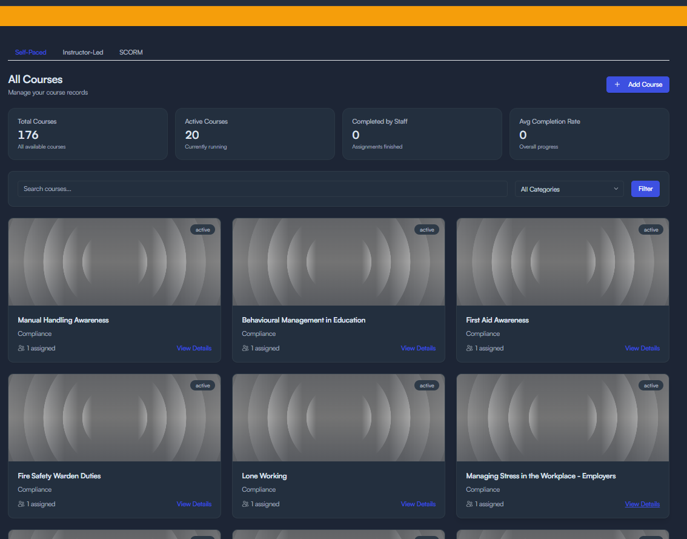This screenshot has width=687, height=539.
Task: Click the active badge on Fire Safety Warden Duties
Action: coord(202,386)
